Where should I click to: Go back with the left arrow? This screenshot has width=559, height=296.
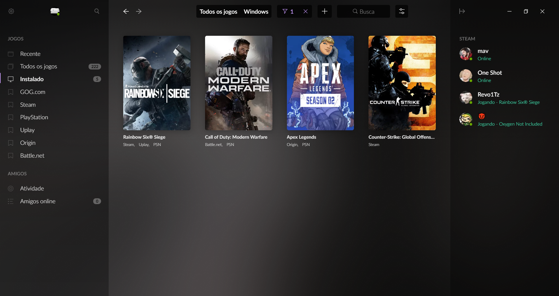[x=126, y=11]
